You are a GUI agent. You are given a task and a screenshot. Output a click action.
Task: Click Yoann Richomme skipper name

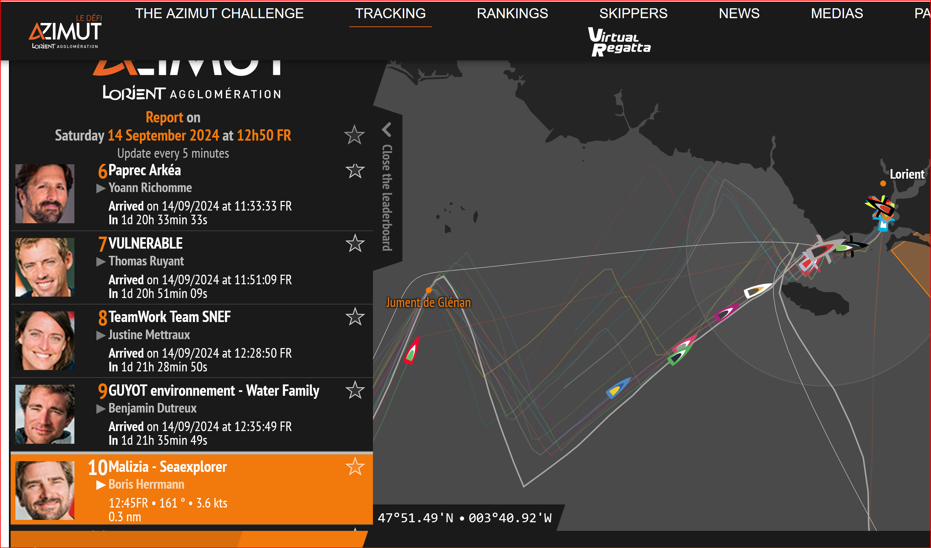150,188
